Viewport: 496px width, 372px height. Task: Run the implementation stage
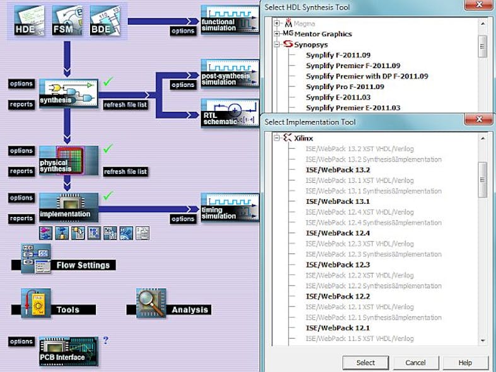(x=69, y=207)
